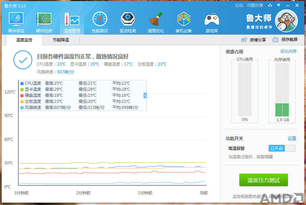
Task: Start 温度压力测试
Action: pyautogui.click(x=263, y=180)
